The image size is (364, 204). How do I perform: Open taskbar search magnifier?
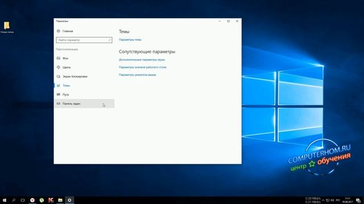(x=14, y=200)
